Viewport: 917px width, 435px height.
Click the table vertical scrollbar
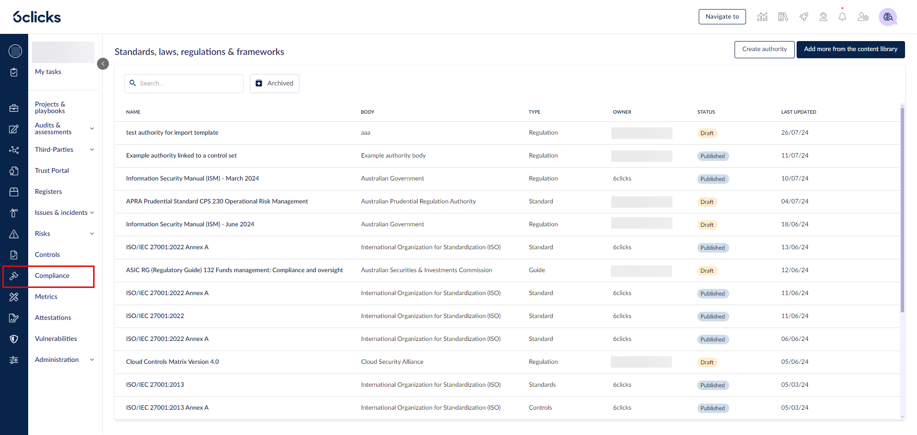[902, 210]
